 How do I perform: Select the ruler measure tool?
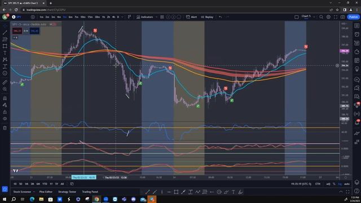tap(5, 82)
